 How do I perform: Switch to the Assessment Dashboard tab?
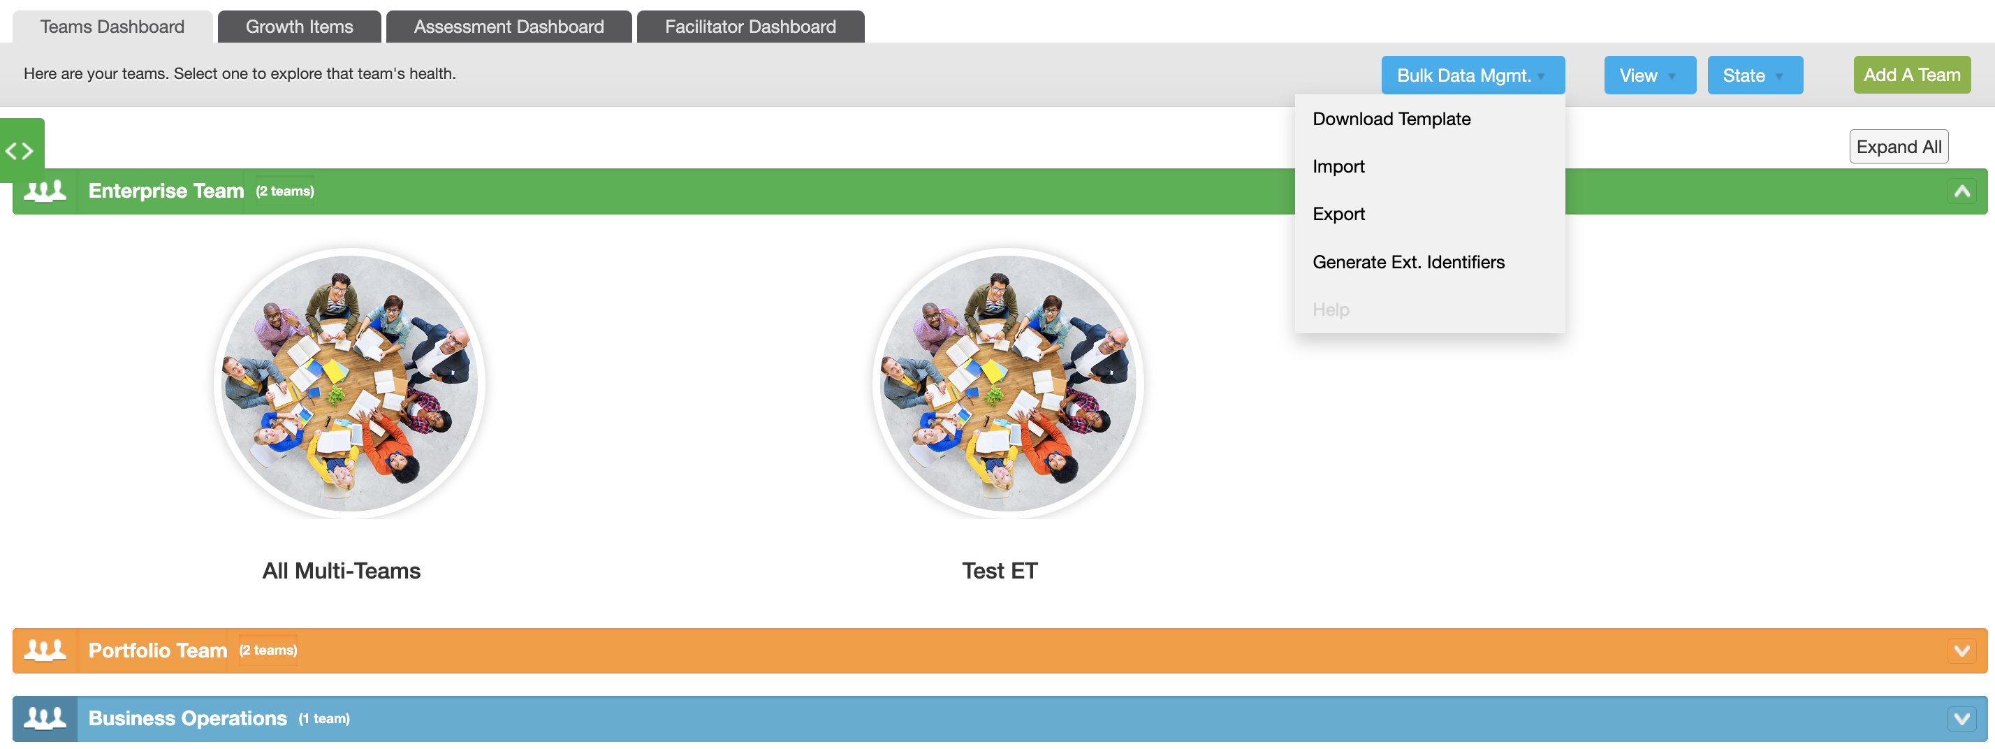pyautogui.click(x=508, y=27)
